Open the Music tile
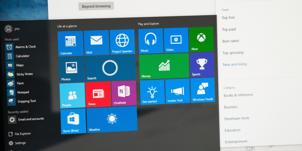This screenshot has width=302, height=151. pyautogui.click(x=151, y=41)
